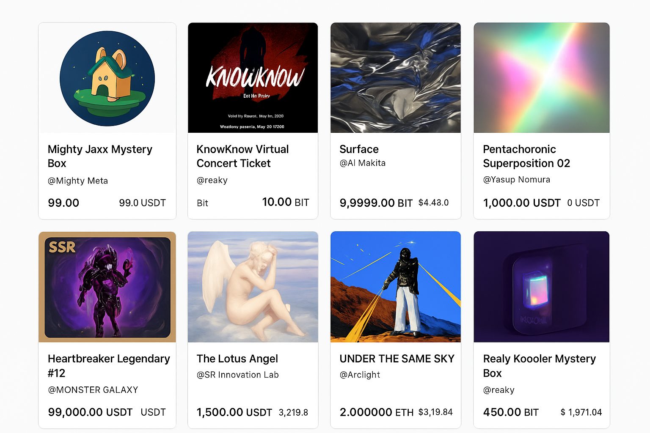Open the KnowKnow concert poster image

pyautogui.click(x=253, y=78)
